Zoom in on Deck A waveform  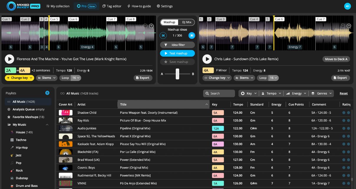click(151, 26)
